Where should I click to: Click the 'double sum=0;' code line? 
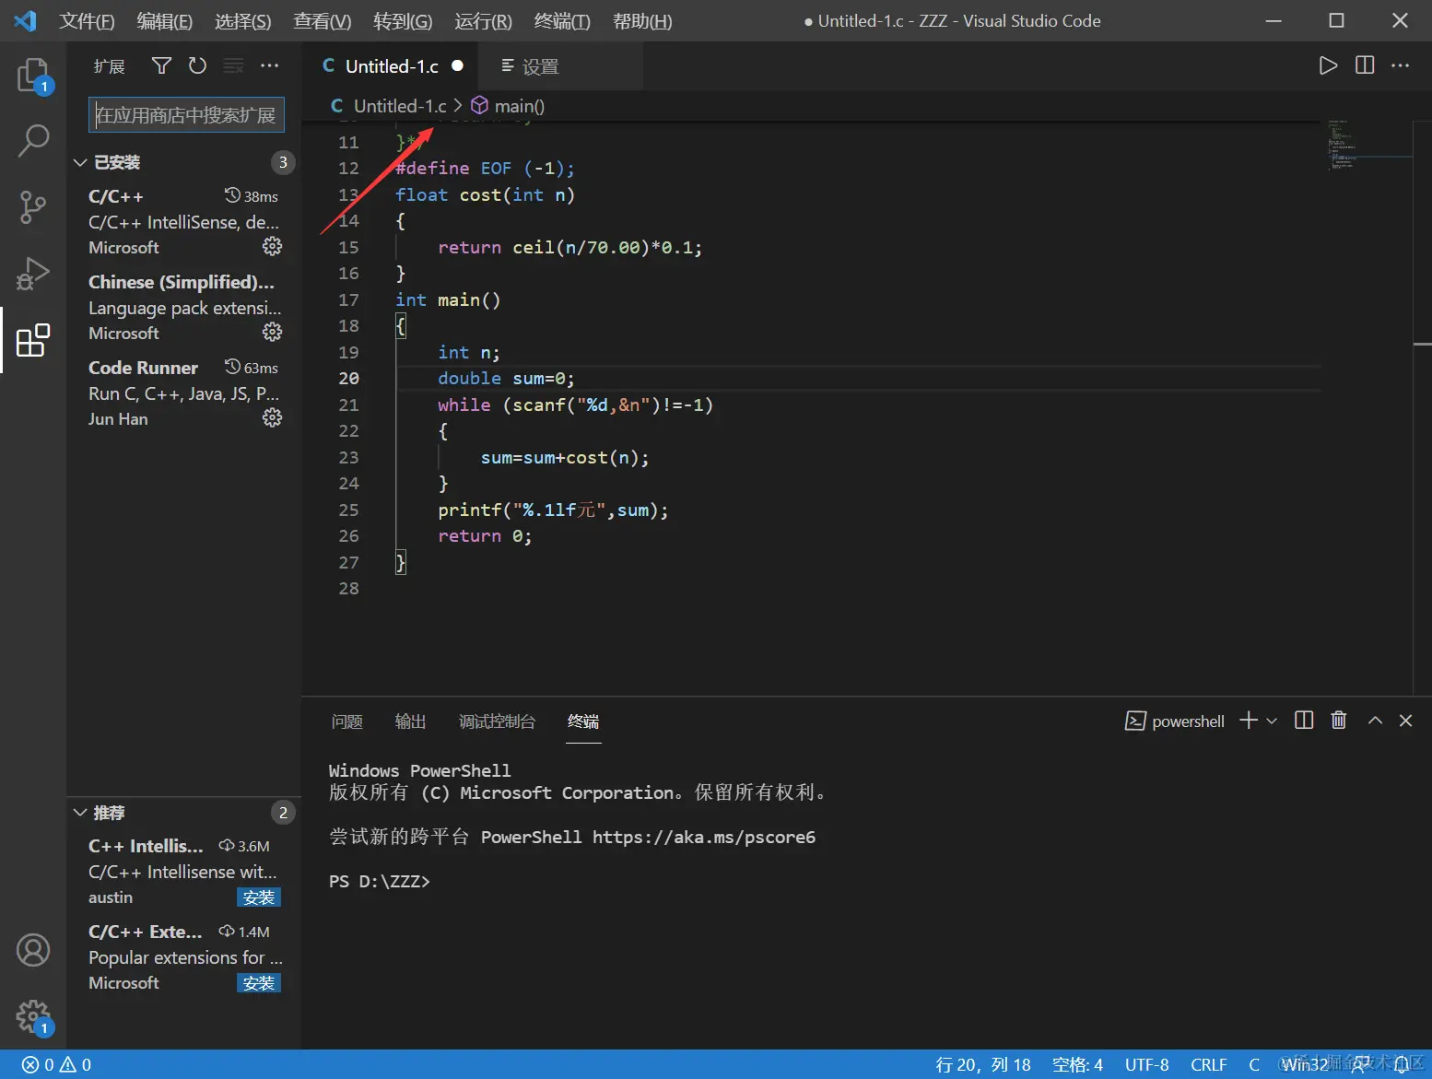506,379
